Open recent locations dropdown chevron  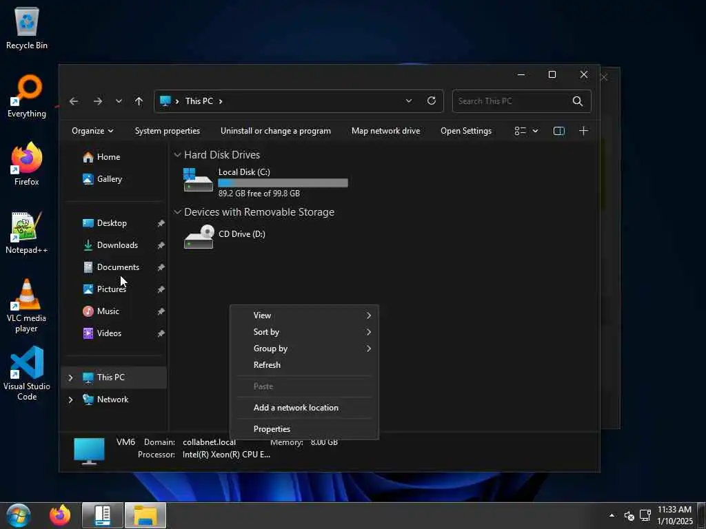(119, 101)
